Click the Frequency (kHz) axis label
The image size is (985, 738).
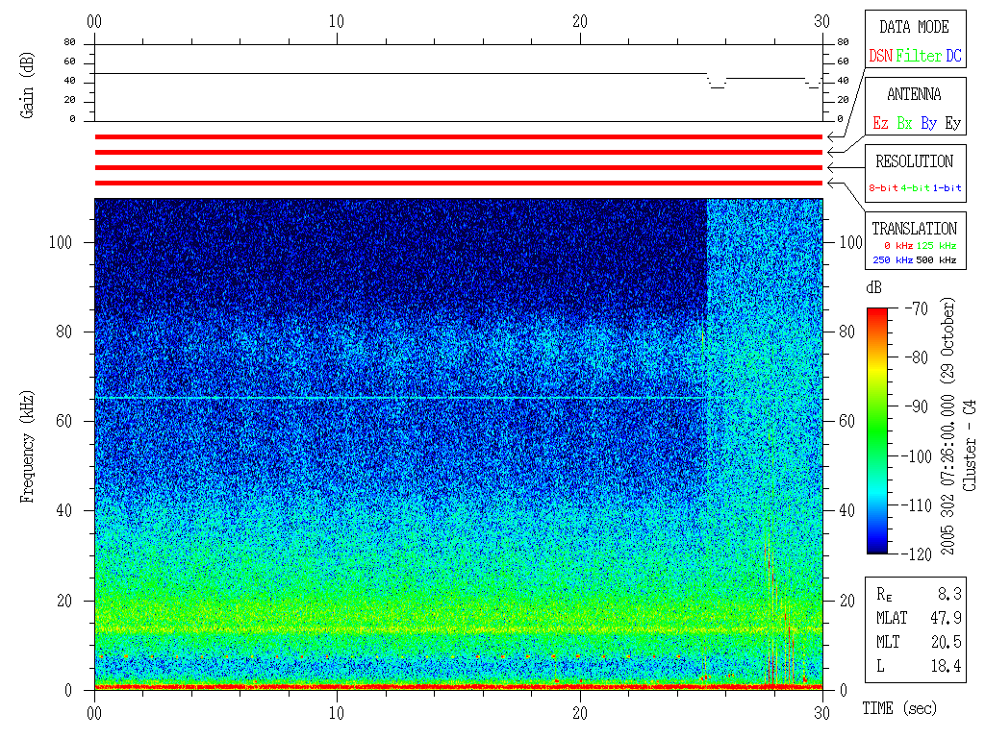pyautogui.click(x=26, y=447)
